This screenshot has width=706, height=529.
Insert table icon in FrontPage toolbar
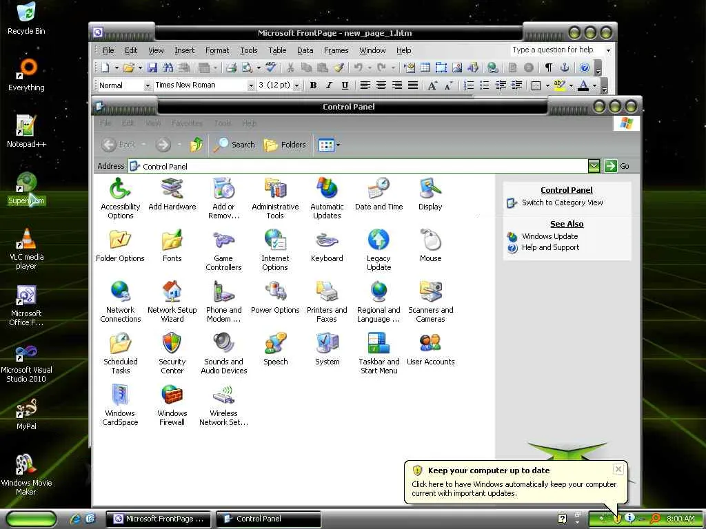425,68
